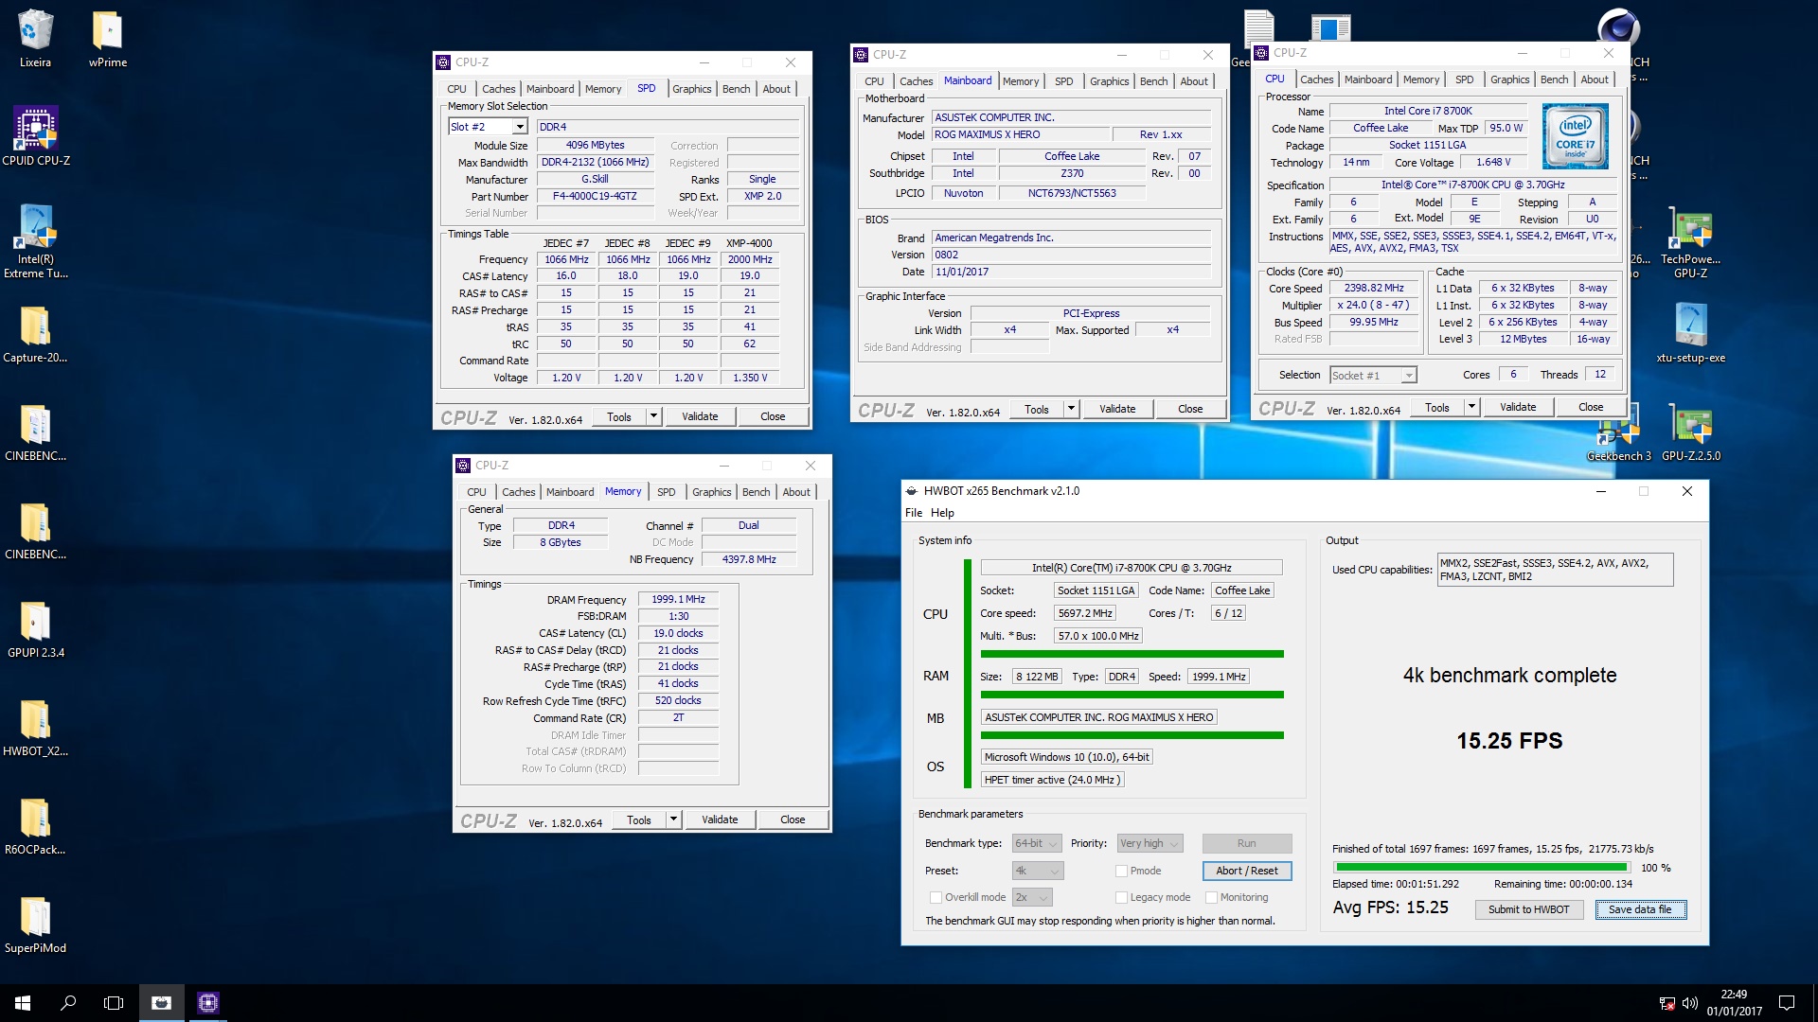1818x1022 pixels.
Task: Open the Windows Start menu
Action: point(23,1003)
